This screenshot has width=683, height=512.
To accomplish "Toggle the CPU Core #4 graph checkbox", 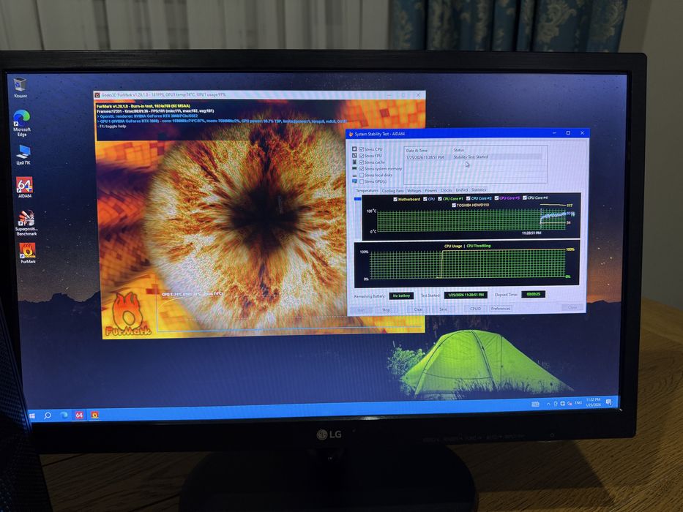I will [525, 197].
